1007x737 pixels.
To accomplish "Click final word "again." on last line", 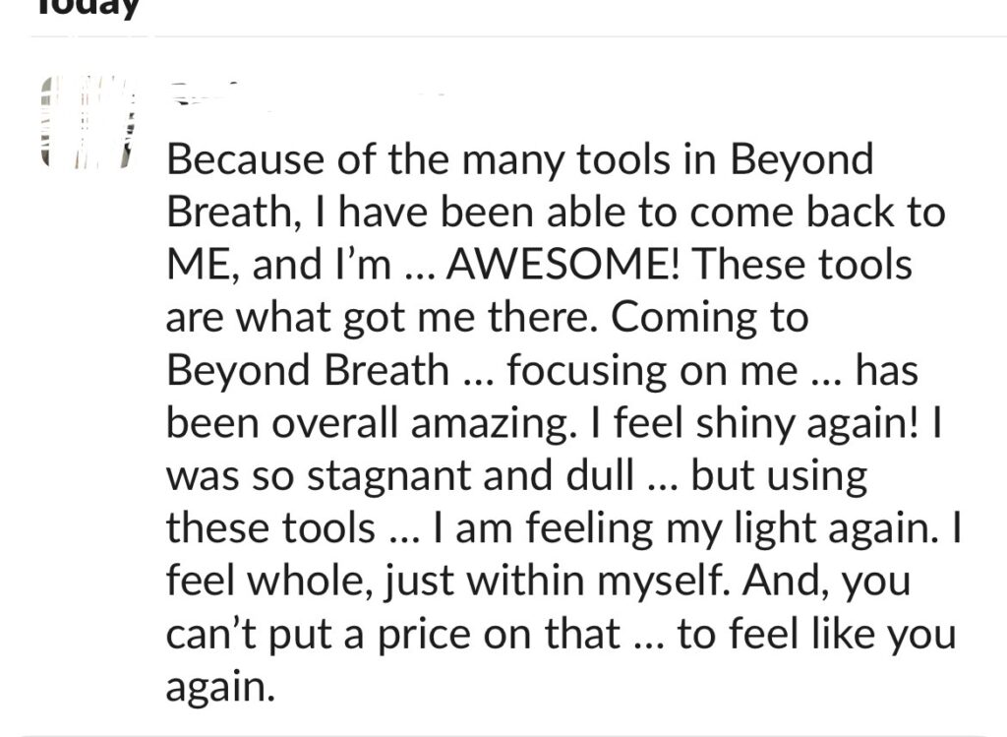I will 220,687.
